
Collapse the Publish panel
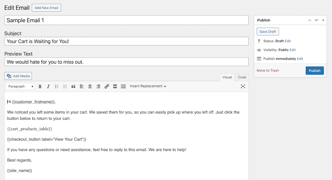(323, 20)
